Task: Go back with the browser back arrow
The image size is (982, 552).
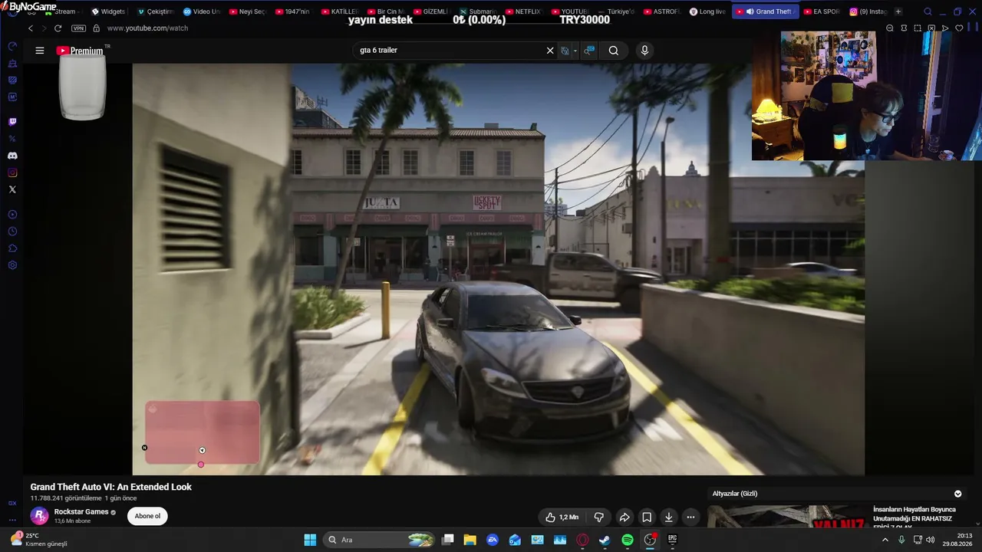Action: 31,28
